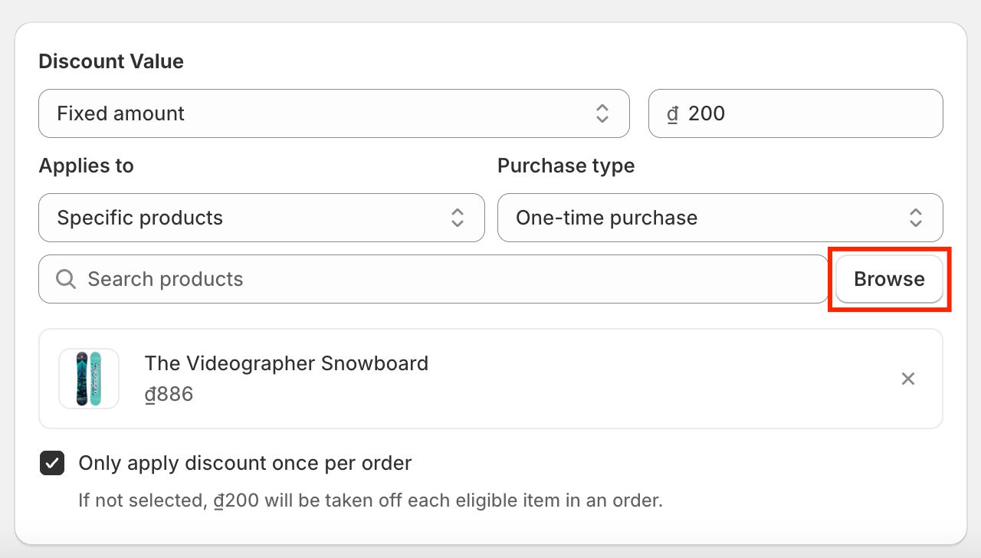Click the Purchase type label
The height and width of the screenshot is (558, 981).
566,166
